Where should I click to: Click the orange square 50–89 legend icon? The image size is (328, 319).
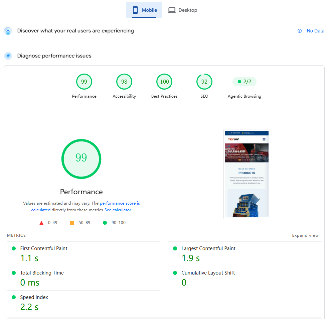tap(72, 223)
